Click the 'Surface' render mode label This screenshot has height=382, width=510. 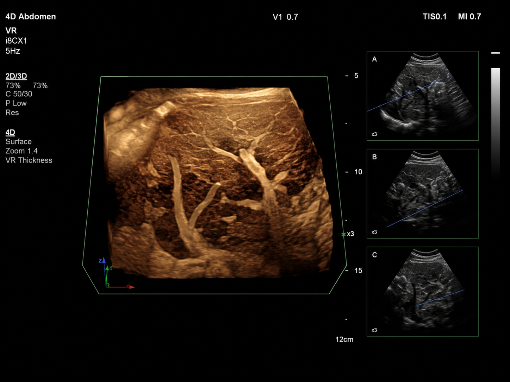18,142
